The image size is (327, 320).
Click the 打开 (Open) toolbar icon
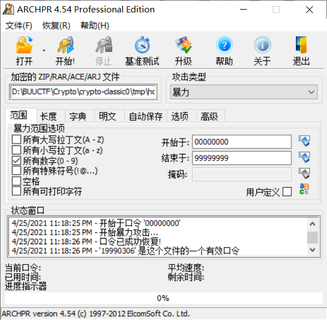click(24, 45)
